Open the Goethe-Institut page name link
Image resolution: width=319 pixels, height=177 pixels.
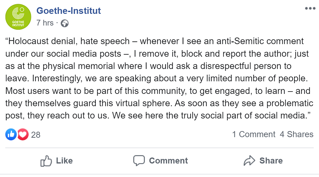tap(68, 11)
